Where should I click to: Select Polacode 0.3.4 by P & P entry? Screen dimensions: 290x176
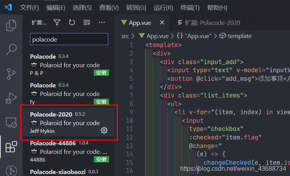[69, 64]
